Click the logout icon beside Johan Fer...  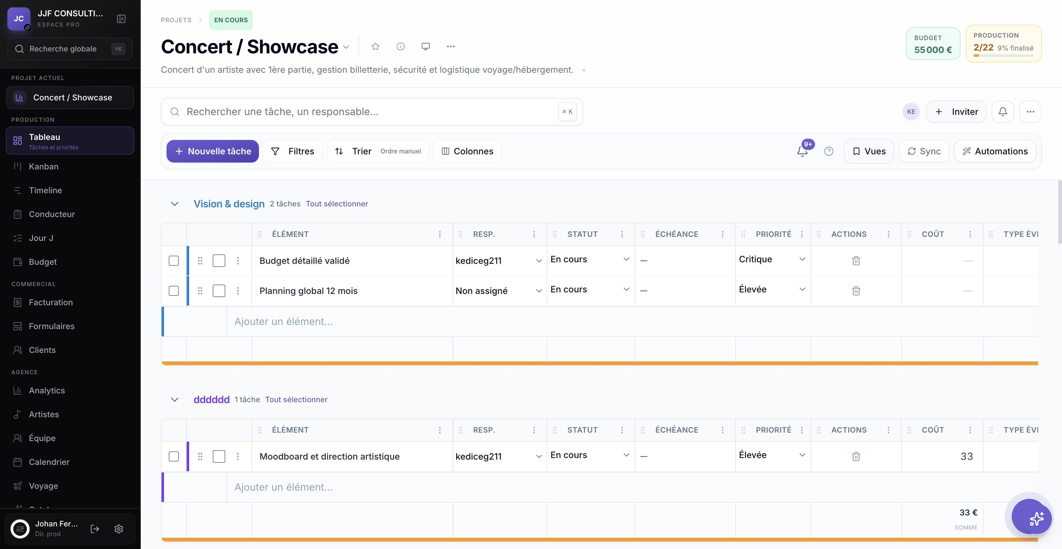[95, 529]
